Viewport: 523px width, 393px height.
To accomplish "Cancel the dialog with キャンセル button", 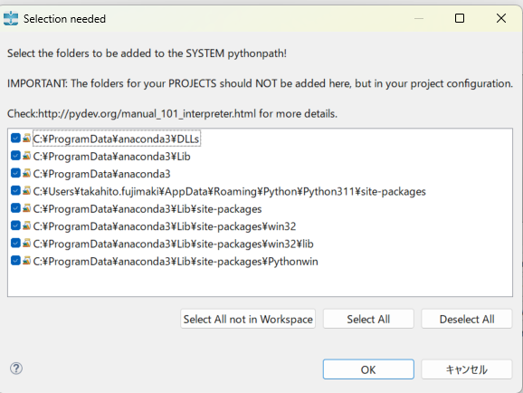I will [x=467, y=369].
